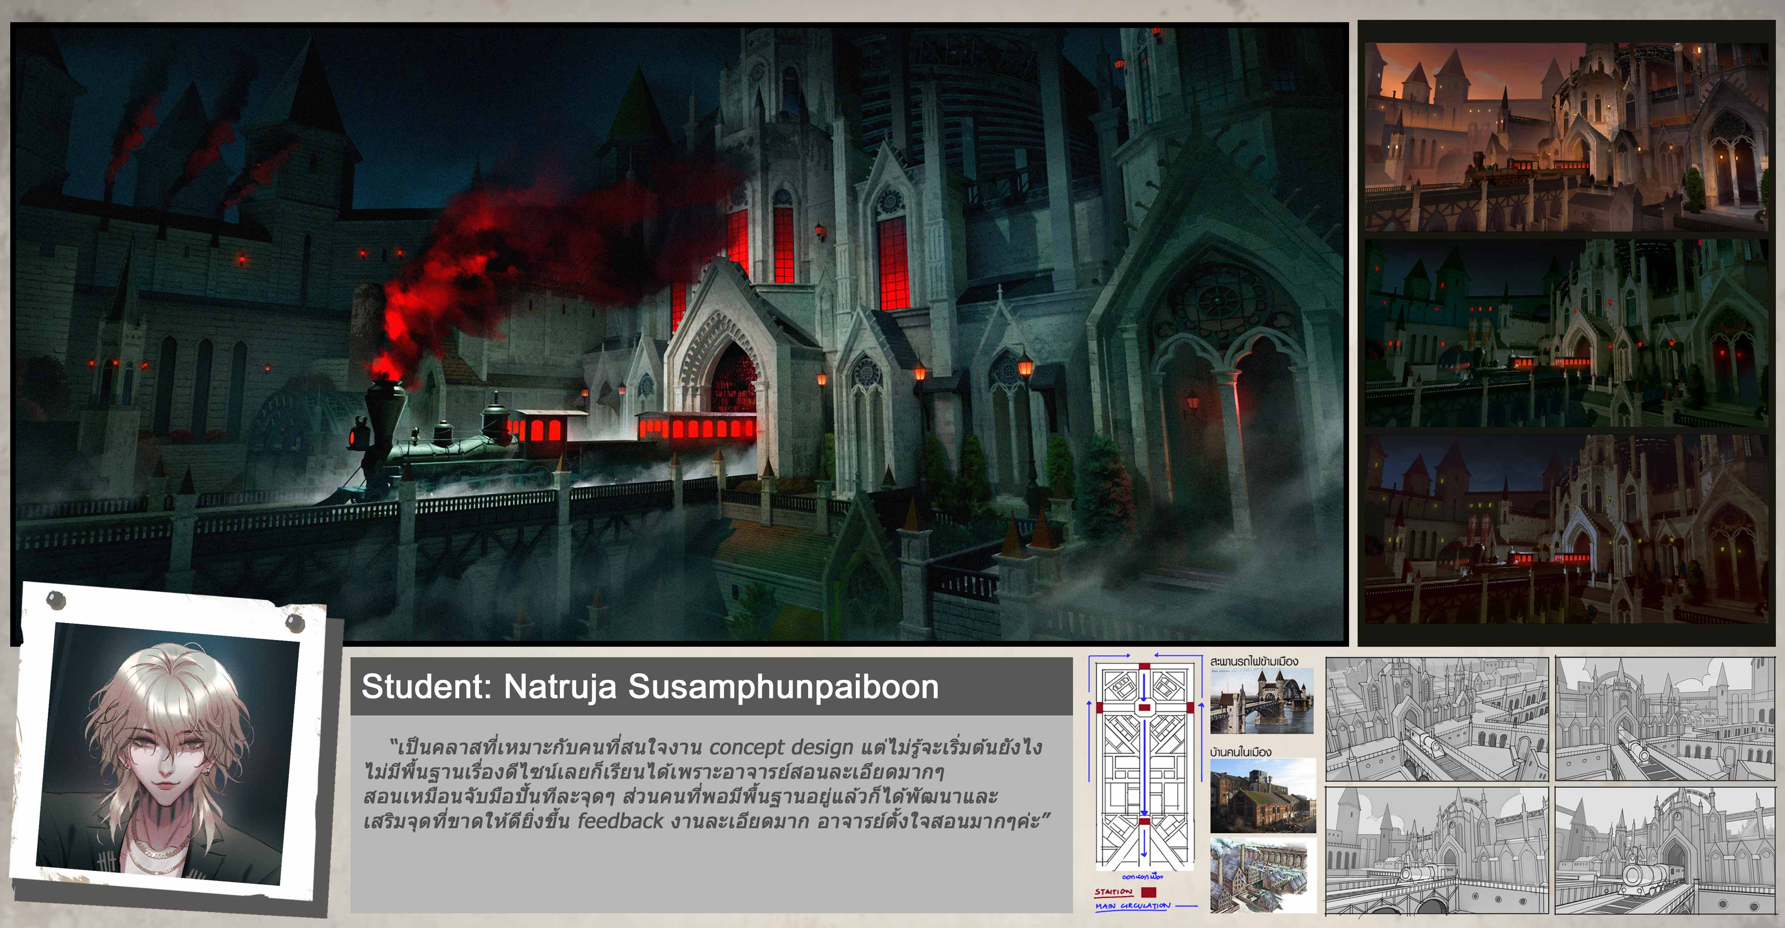Click the MAIN CIRCULATION legend label
1785x928 pixels.
(x=1132, y=906)
